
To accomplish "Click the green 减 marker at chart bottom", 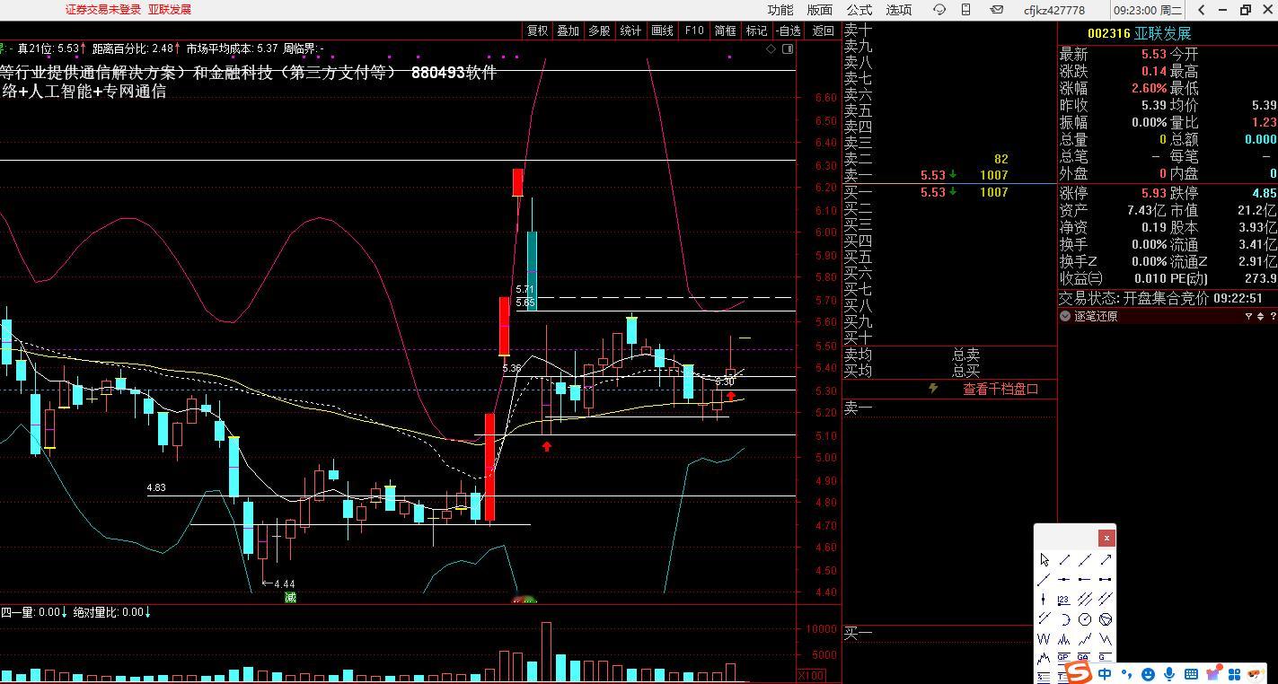I will [289, 597].
